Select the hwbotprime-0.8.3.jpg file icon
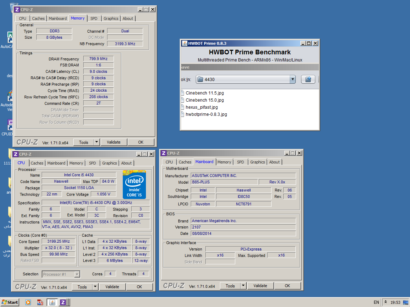 pos(183,114)
